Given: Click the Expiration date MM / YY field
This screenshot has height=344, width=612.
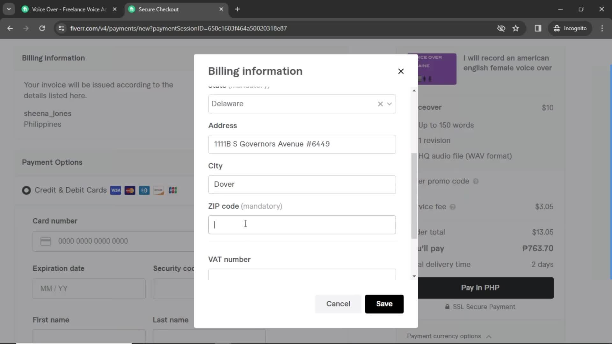Looking at the screenshot, I should [89, 289].
